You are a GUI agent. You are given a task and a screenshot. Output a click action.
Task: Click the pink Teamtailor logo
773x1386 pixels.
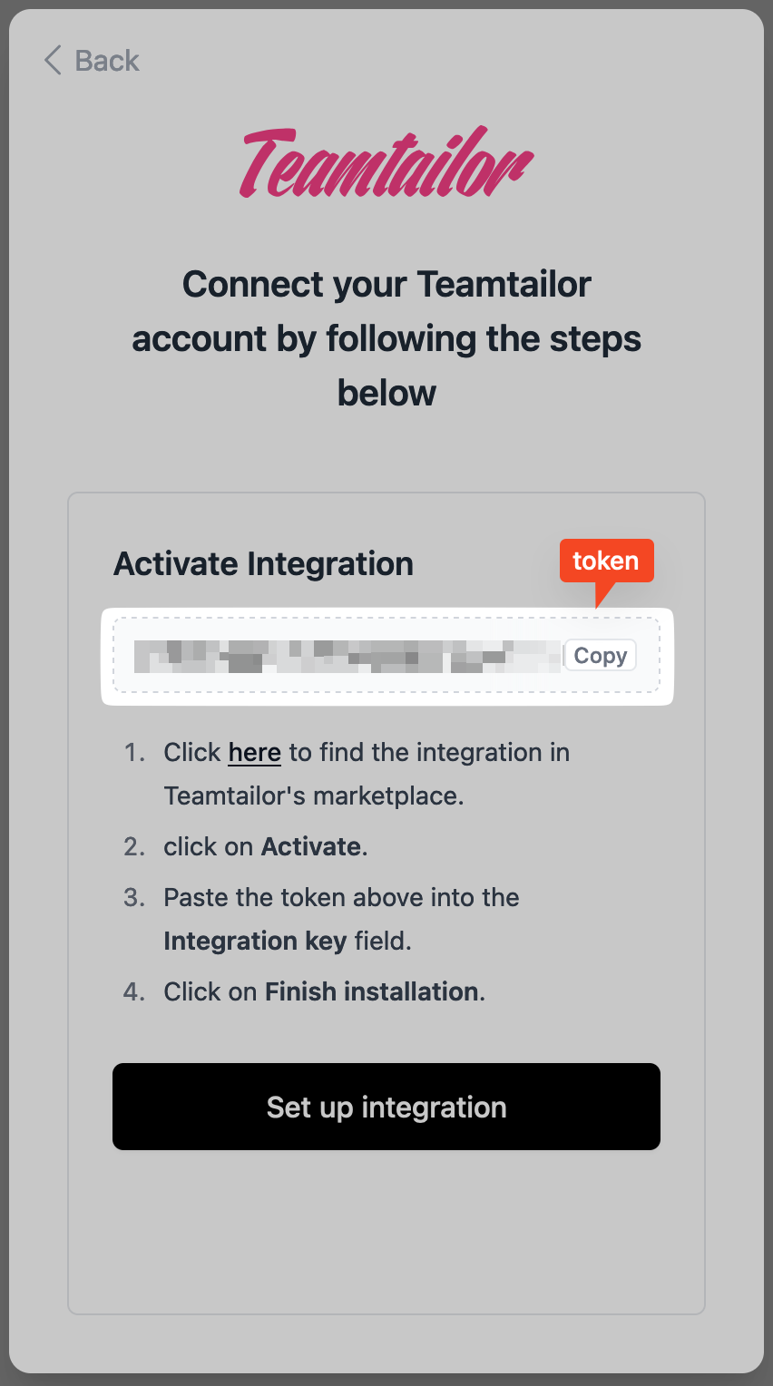coord(386,164)
